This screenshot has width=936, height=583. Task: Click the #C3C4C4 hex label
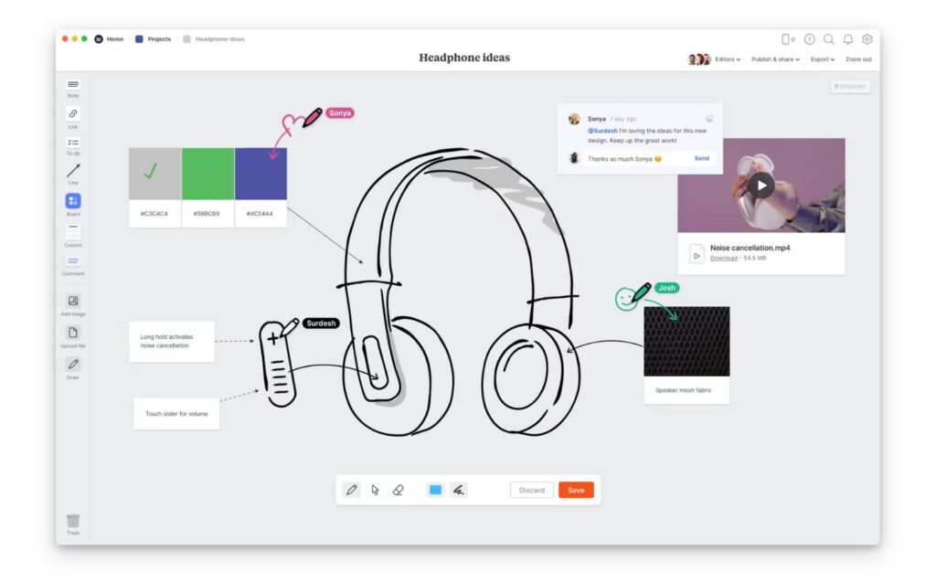[x=154, y=214]
